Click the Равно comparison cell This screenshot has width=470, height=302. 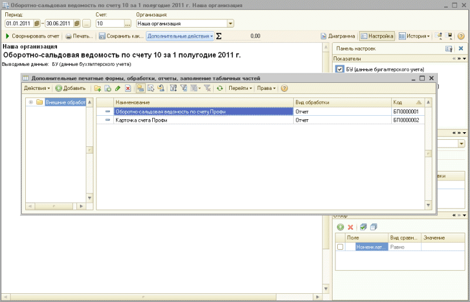(x=405, y=247)
